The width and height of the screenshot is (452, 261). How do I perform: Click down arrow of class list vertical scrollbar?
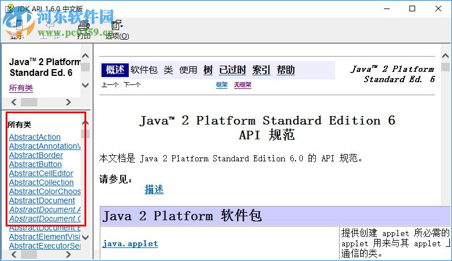(85, 237)
